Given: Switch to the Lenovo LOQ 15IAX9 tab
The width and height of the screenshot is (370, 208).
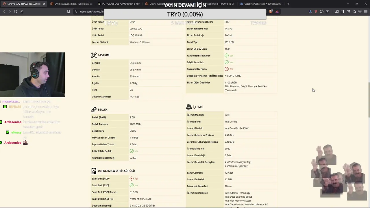Looking at the screenshot, I should click(x=24, y=4).
